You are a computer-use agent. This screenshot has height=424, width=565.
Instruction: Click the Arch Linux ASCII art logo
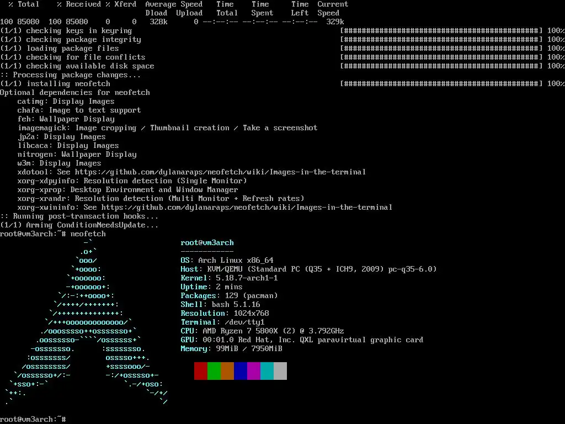pos(87,322)
